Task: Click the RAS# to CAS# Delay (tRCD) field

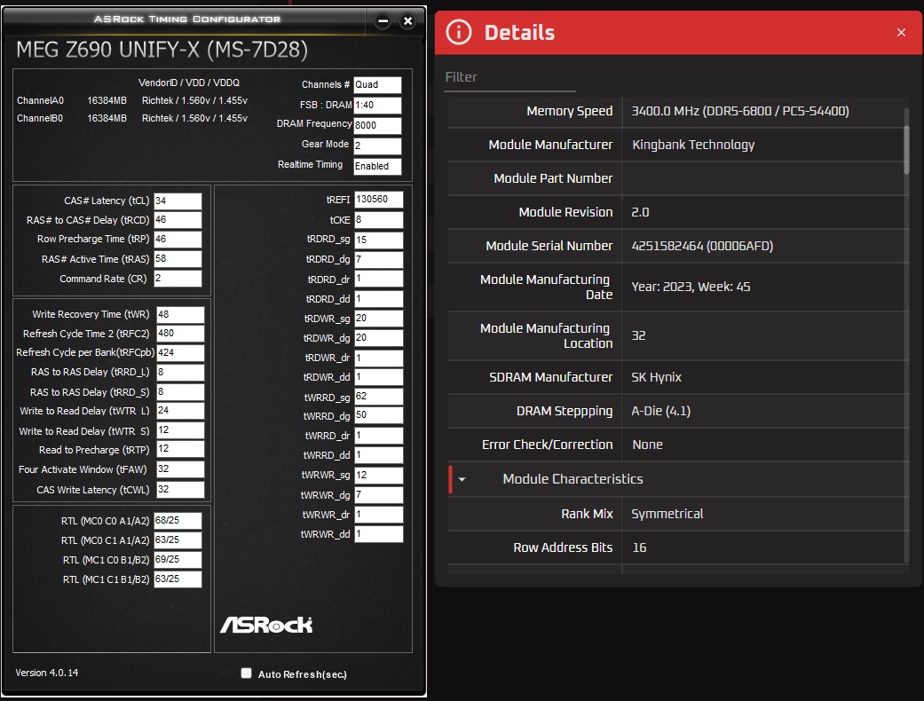Action: [178, 220]
